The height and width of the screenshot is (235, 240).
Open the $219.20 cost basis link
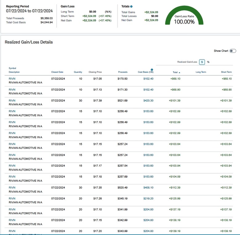click(x=148, y=198)
